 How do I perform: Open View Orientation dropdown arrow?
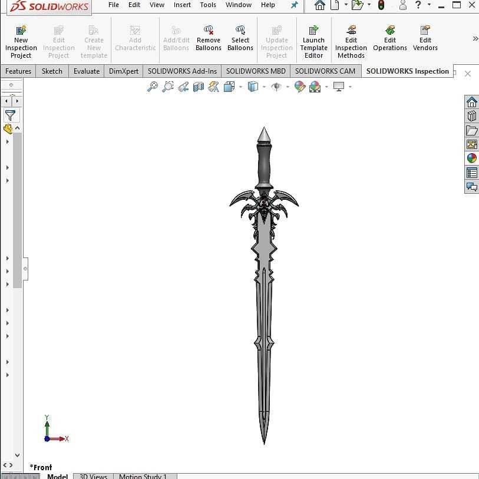point(240,87)
